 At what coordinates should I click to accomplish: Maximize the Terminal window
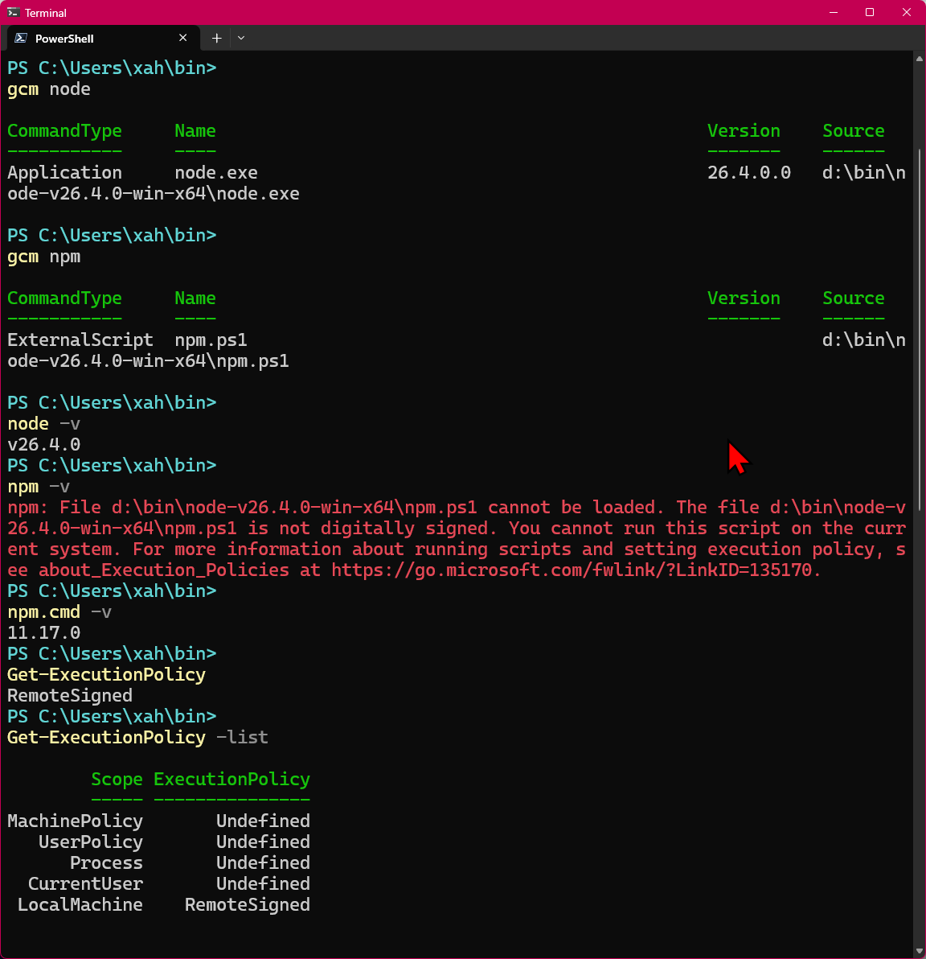[x=870, y=12]
